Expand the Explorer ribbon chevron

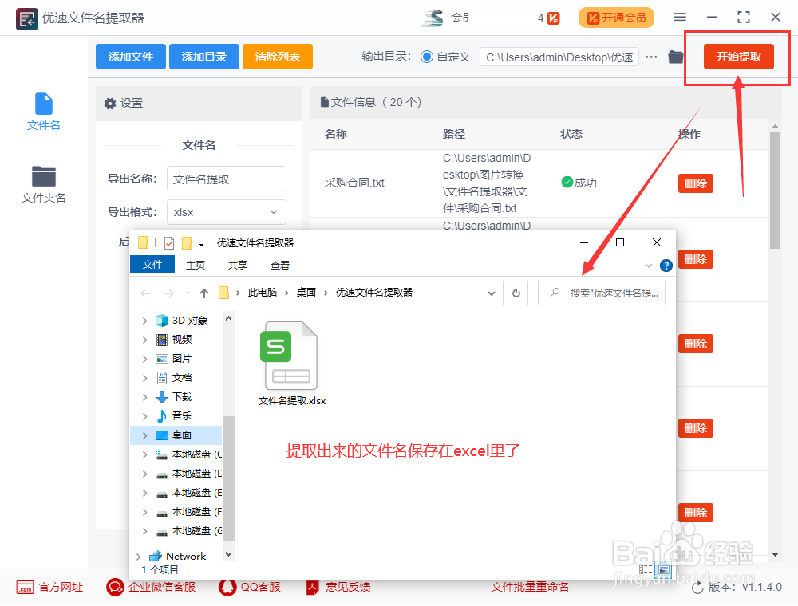[648, 266]
